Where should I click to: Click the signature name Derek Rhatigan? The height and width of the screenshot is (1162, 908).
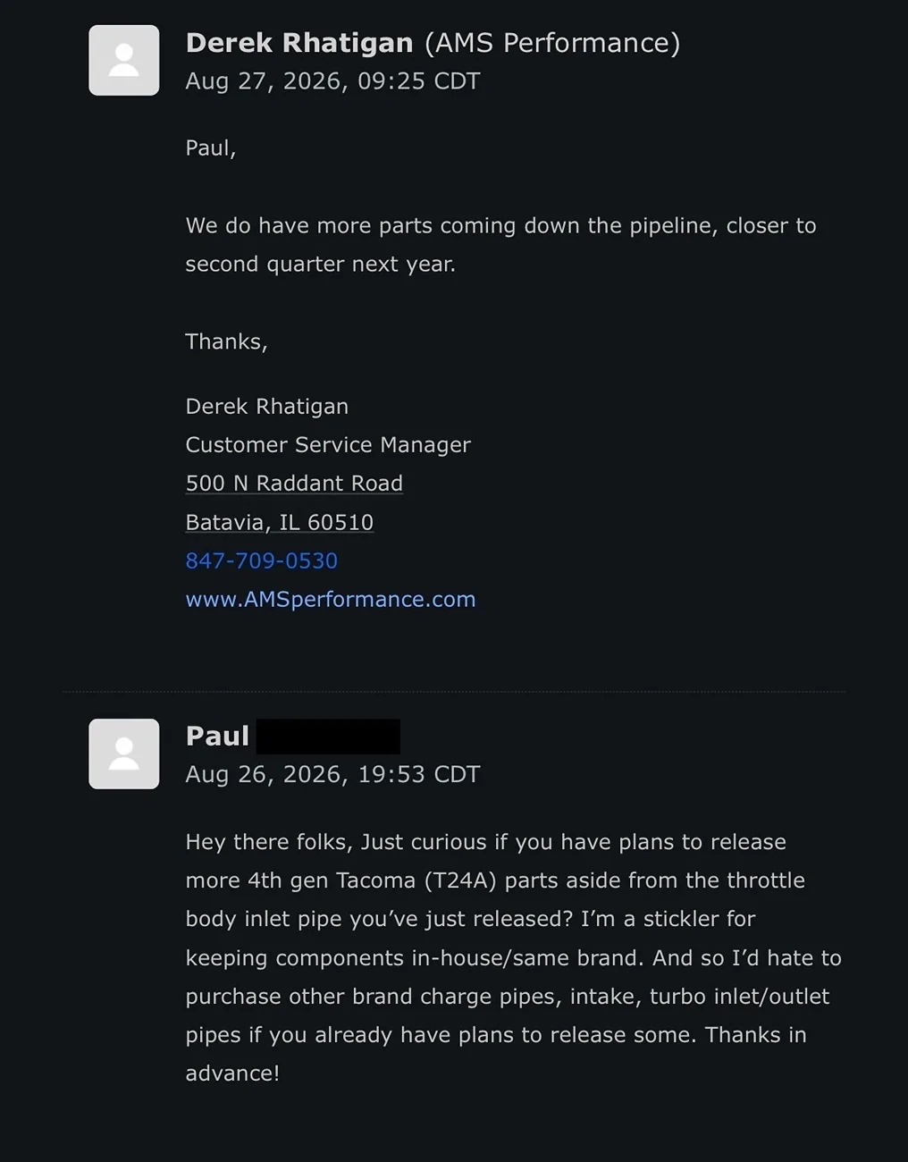(x=267, y=406)
